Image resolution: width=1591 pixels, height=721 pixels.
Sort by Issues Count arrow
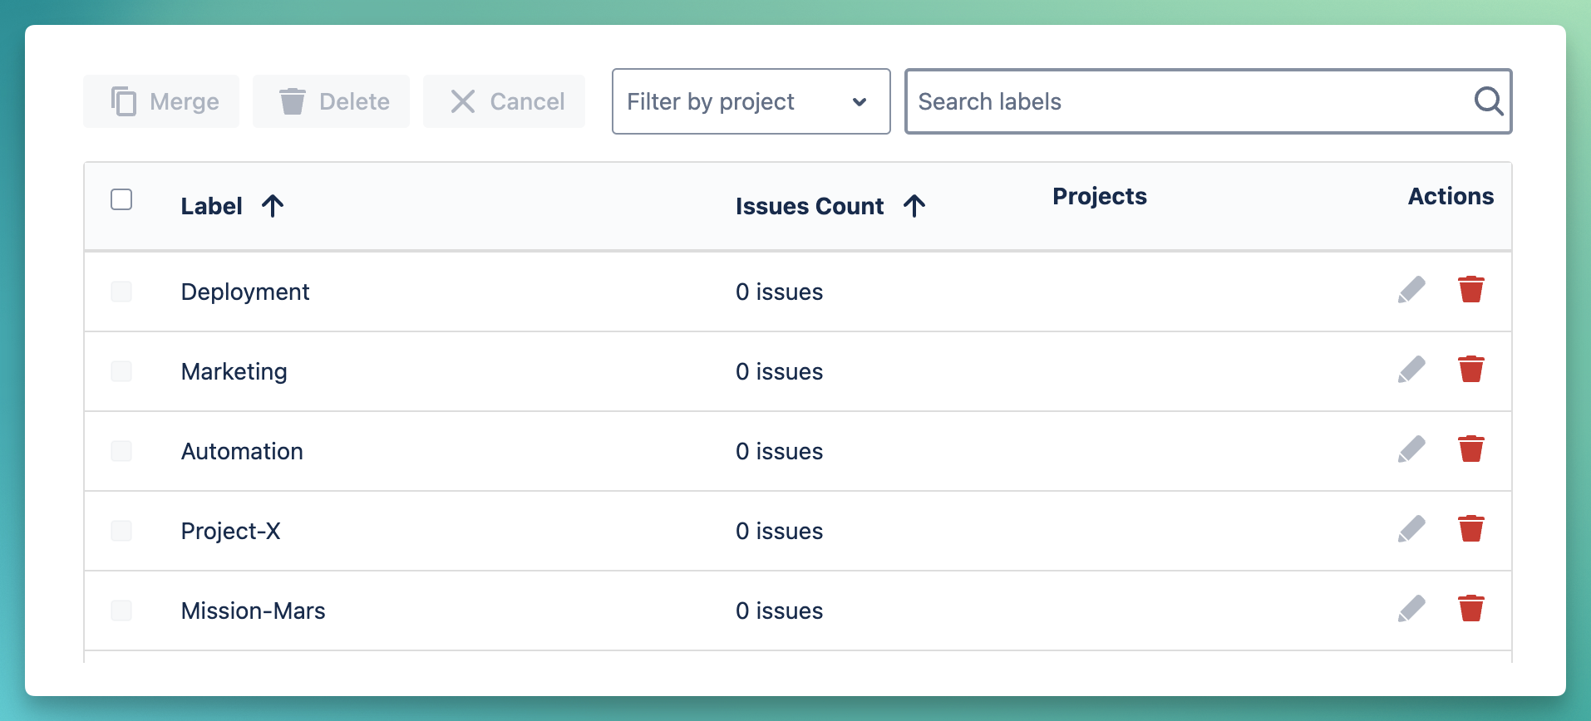pyautogui.click(x=914, y=206)
